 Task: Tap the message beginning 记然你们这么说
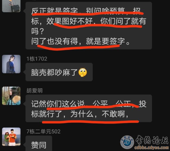(x=89, y=108)
